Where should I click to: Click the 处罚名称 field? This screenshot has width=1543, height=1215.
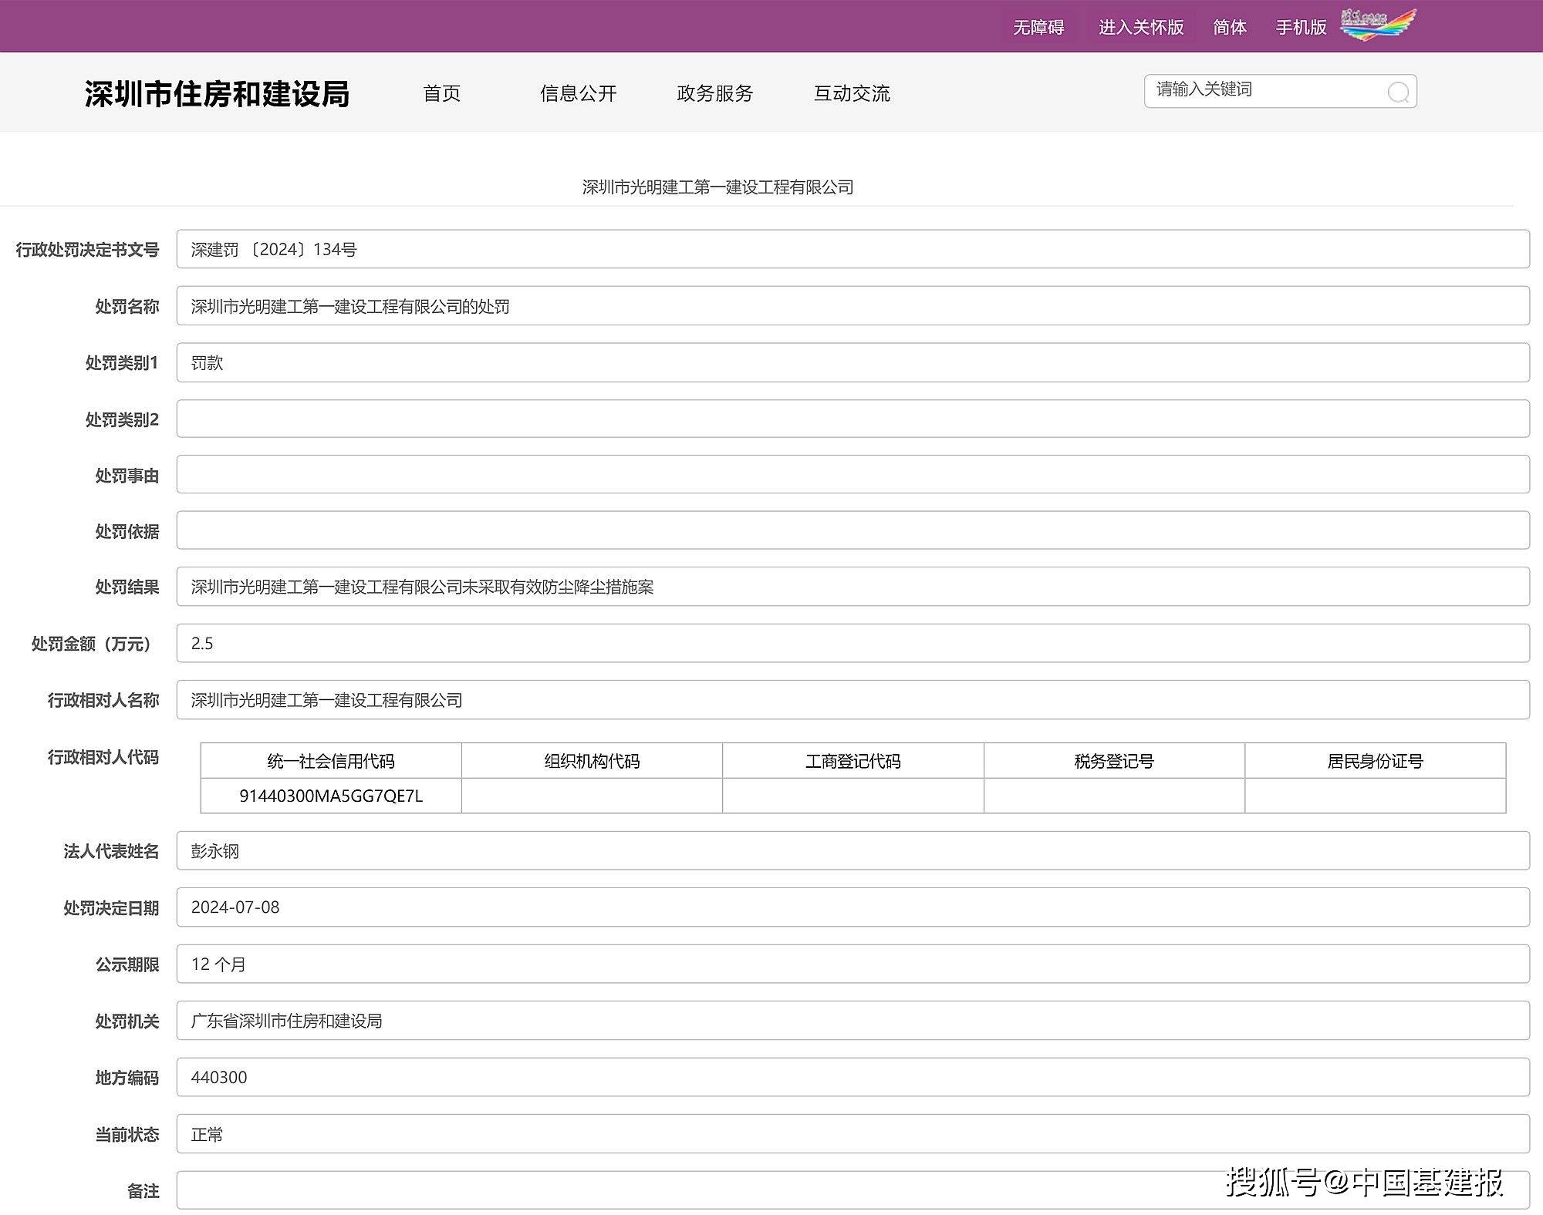pos(853,306)
